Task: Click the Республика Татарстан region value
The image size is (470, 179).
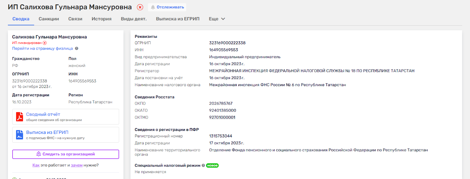Action: (90, 102)
